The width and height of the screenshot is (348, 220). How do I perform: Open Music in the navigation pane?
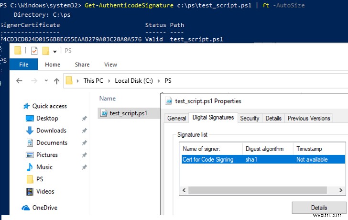(44, 167)
